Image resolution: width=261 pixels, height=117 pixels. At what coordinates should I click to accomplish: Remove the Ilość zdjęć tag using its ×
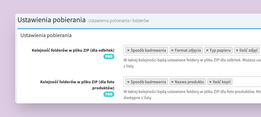(x=237, y=50)
